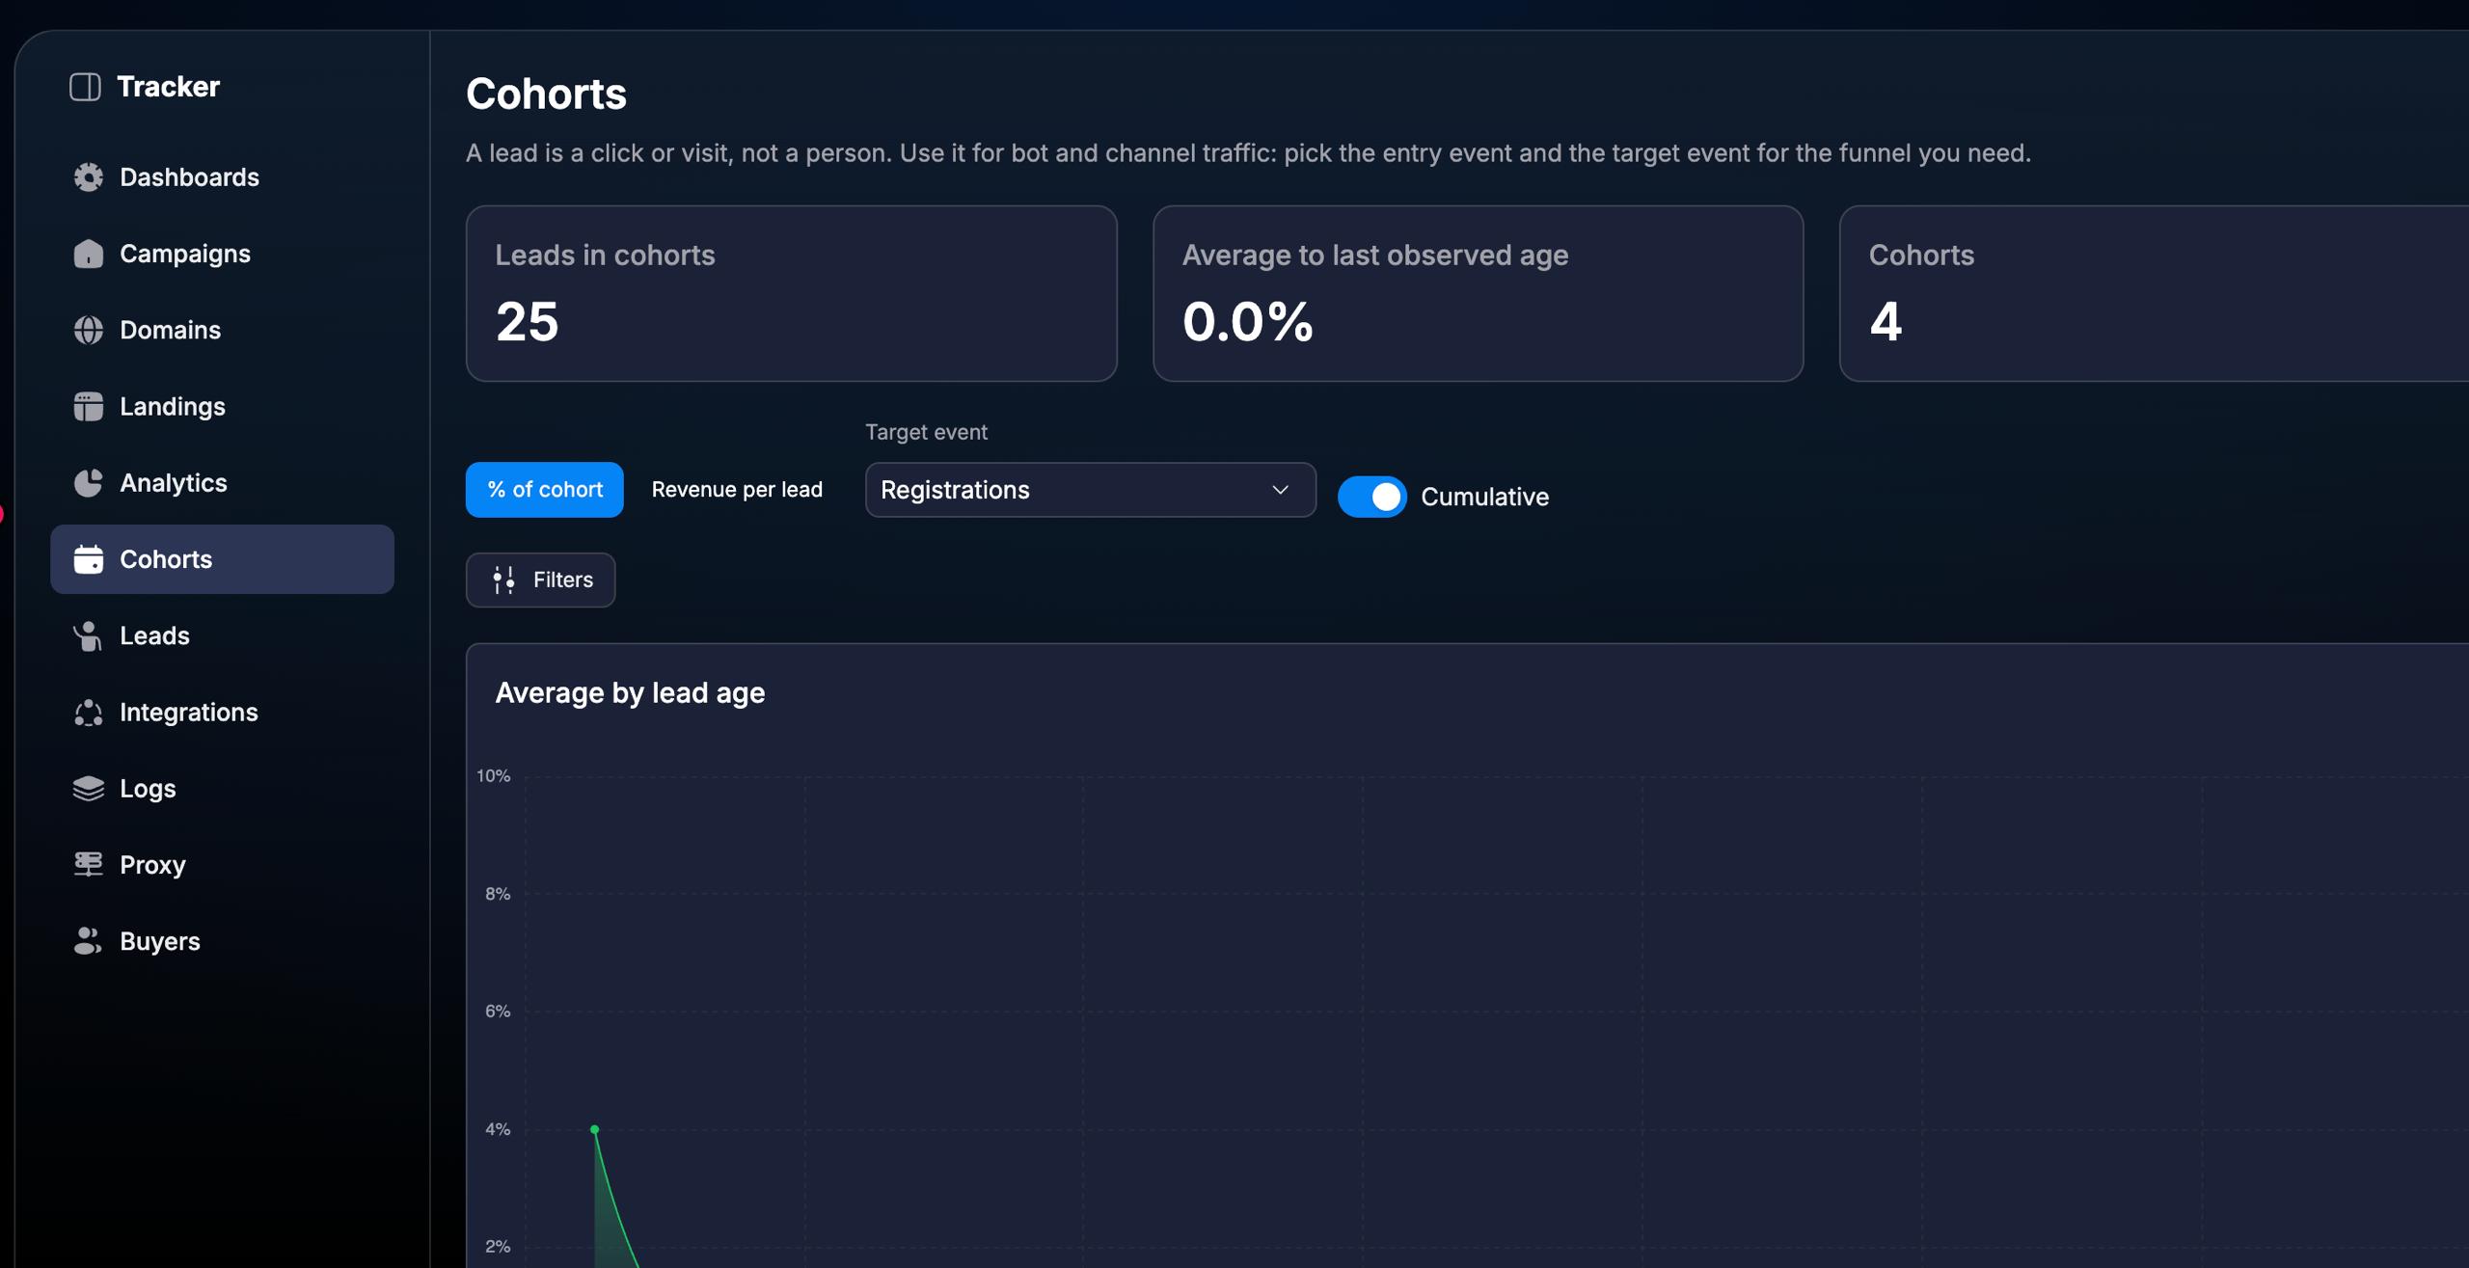Click the Domains globe icon
The width and height of the screenshot is (2469, 1268).
(x=88, y=330)
